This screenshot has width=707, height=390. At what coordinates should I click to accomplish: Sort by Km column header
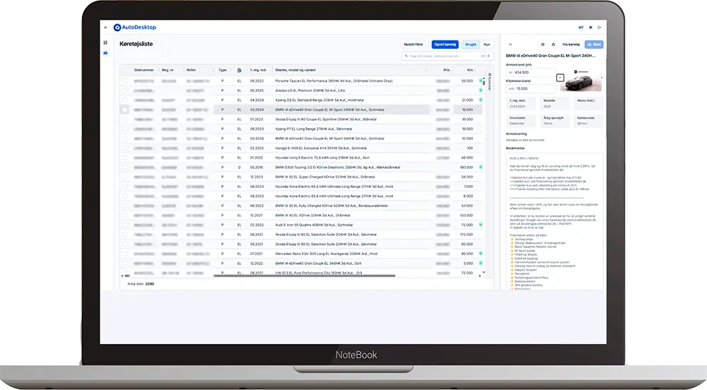[x=470, y=70]
